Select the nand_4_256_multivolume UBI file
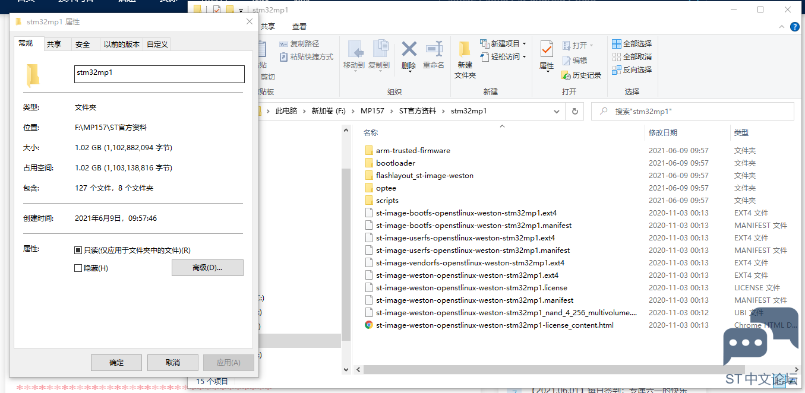Screen dimensions: 805x393 click(x=506, y=313)
